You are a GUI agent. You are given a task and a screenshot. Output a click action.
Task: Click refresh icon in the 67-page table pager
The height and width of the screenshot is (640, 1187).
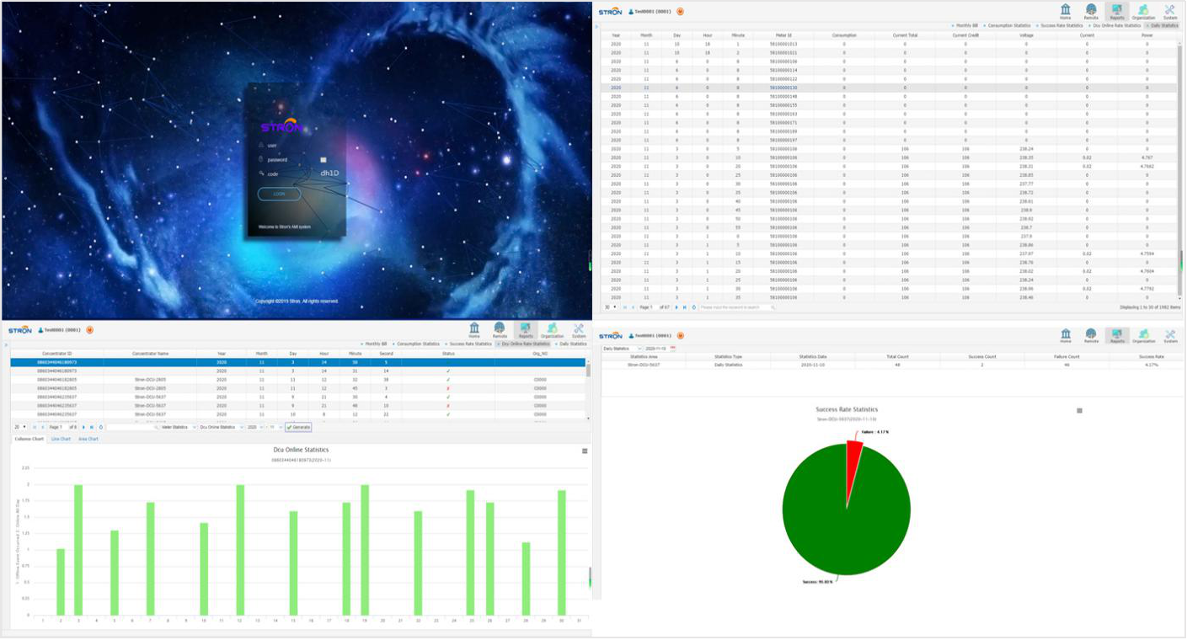tap(693, 307)
